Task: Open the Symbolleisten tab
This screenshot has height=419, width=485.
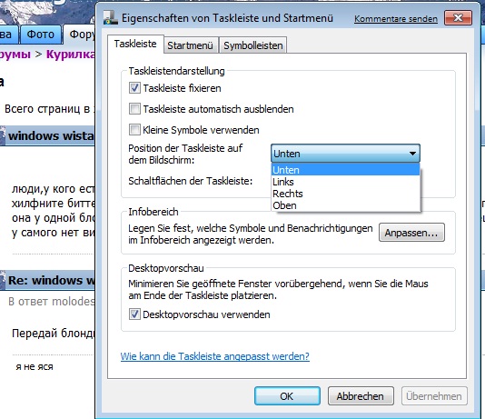Action: (x=253, y=45)
